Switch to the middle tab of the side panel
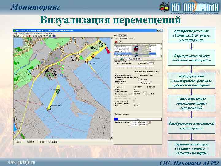Screen dimensions: 221x166 click(124, 38)
